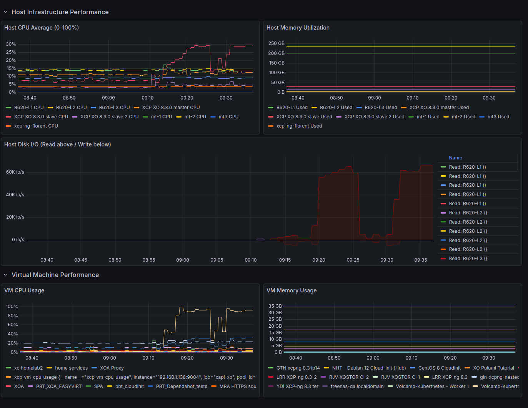Click the Host Disk I/O legend scrollbar
Image resolution: width=528 pixels, height=408 pixels.
pos(518,162)
